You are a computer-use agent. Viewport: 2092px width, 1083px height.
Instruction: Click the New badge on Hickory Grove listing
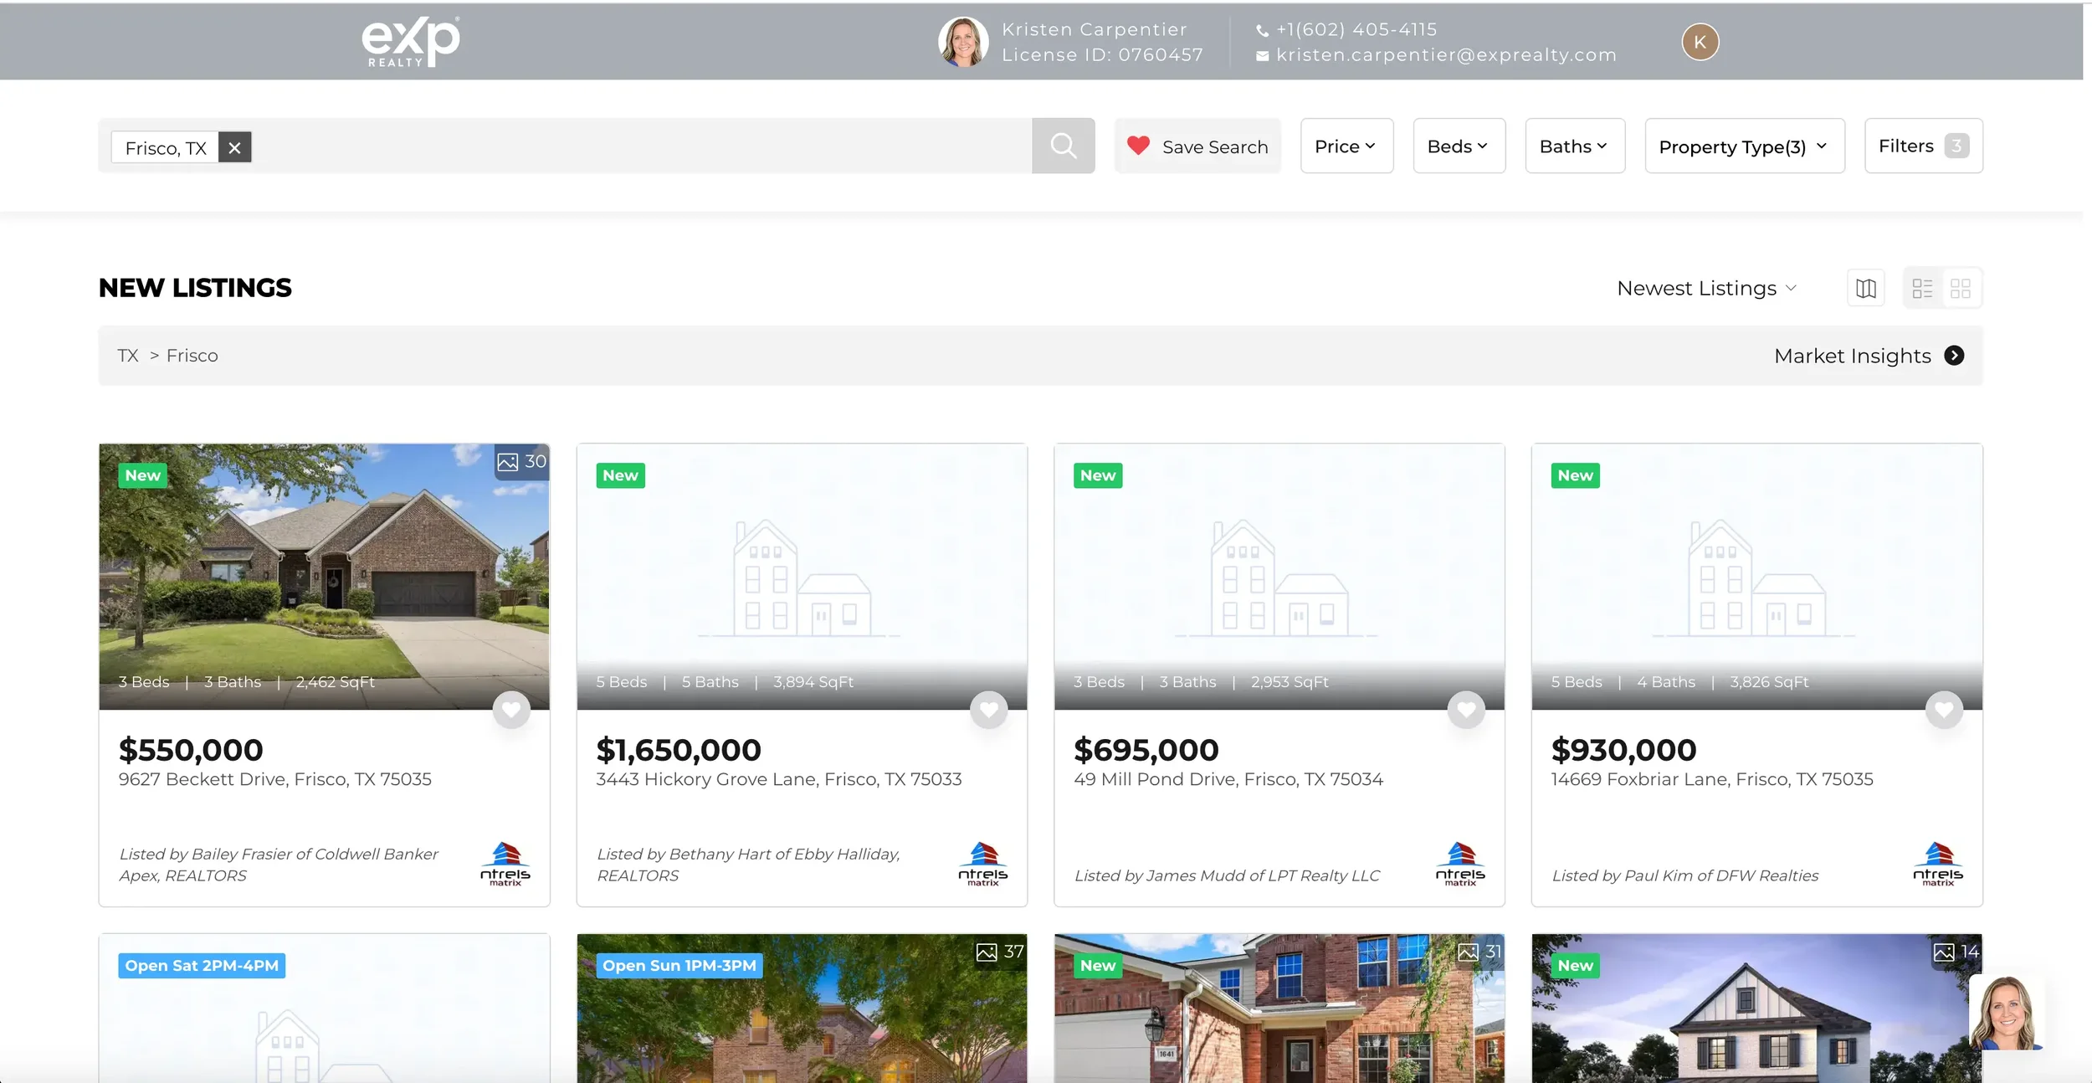coord(620,475)
